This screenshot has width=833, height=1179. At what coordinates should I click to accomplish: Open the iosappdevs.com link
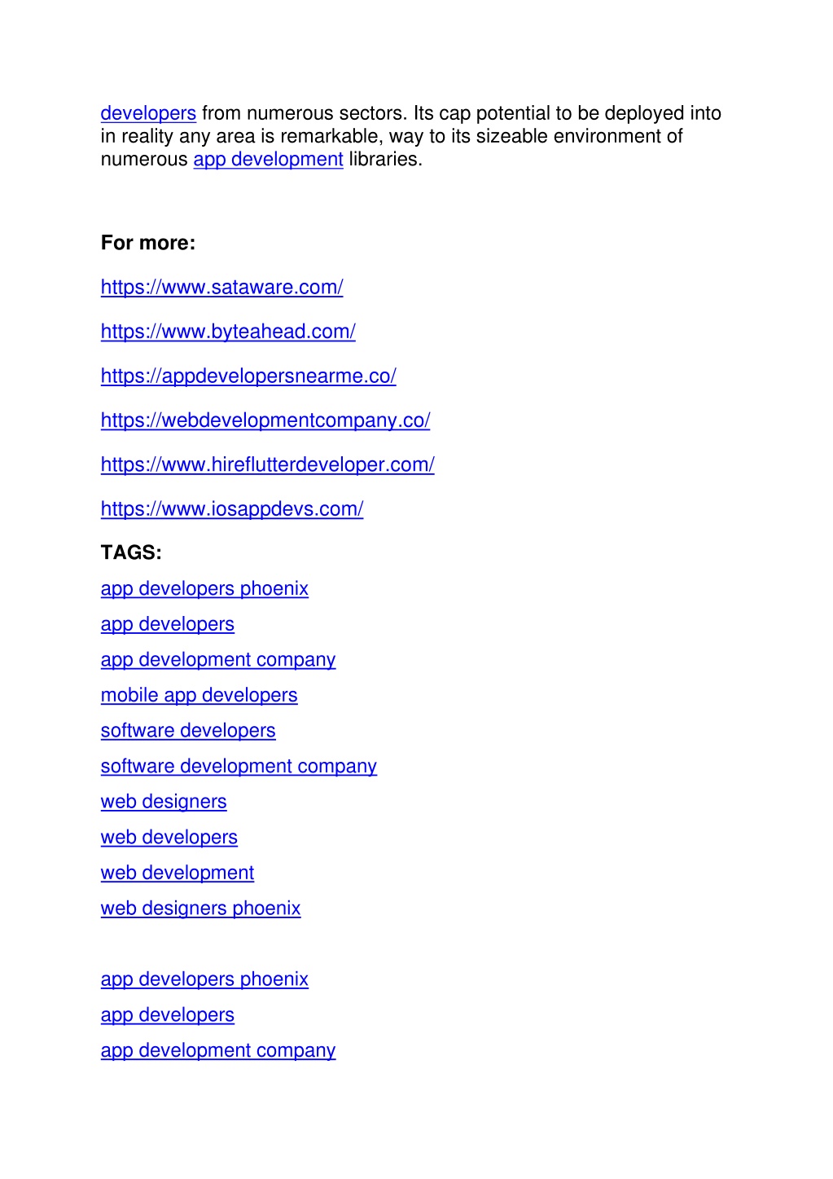(x=232, y=509)
